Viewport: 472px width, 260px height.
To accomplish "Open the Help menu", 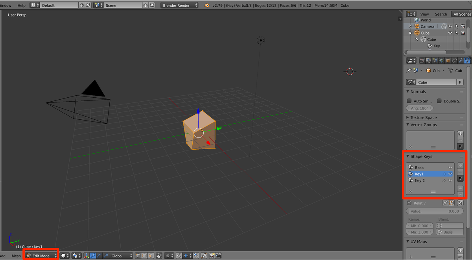I will click(21, 5).
